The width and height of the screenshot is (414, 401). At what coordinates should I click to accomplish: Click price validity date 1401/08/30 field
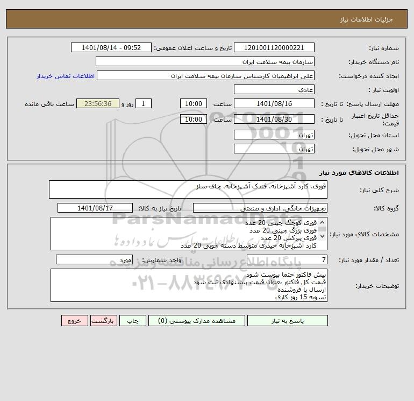pyautogui.click(x=274, y=119)
